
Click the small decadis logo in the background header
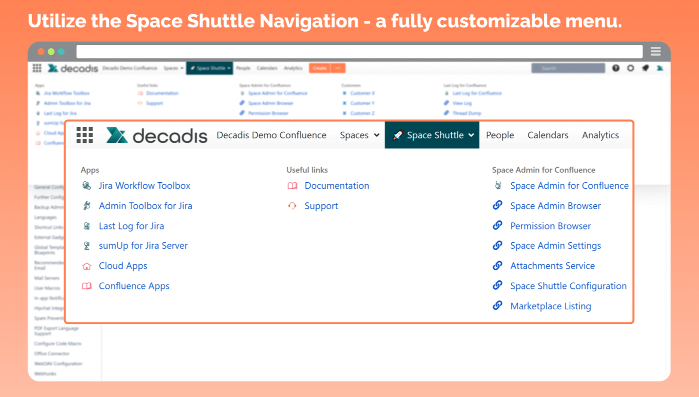73,68
